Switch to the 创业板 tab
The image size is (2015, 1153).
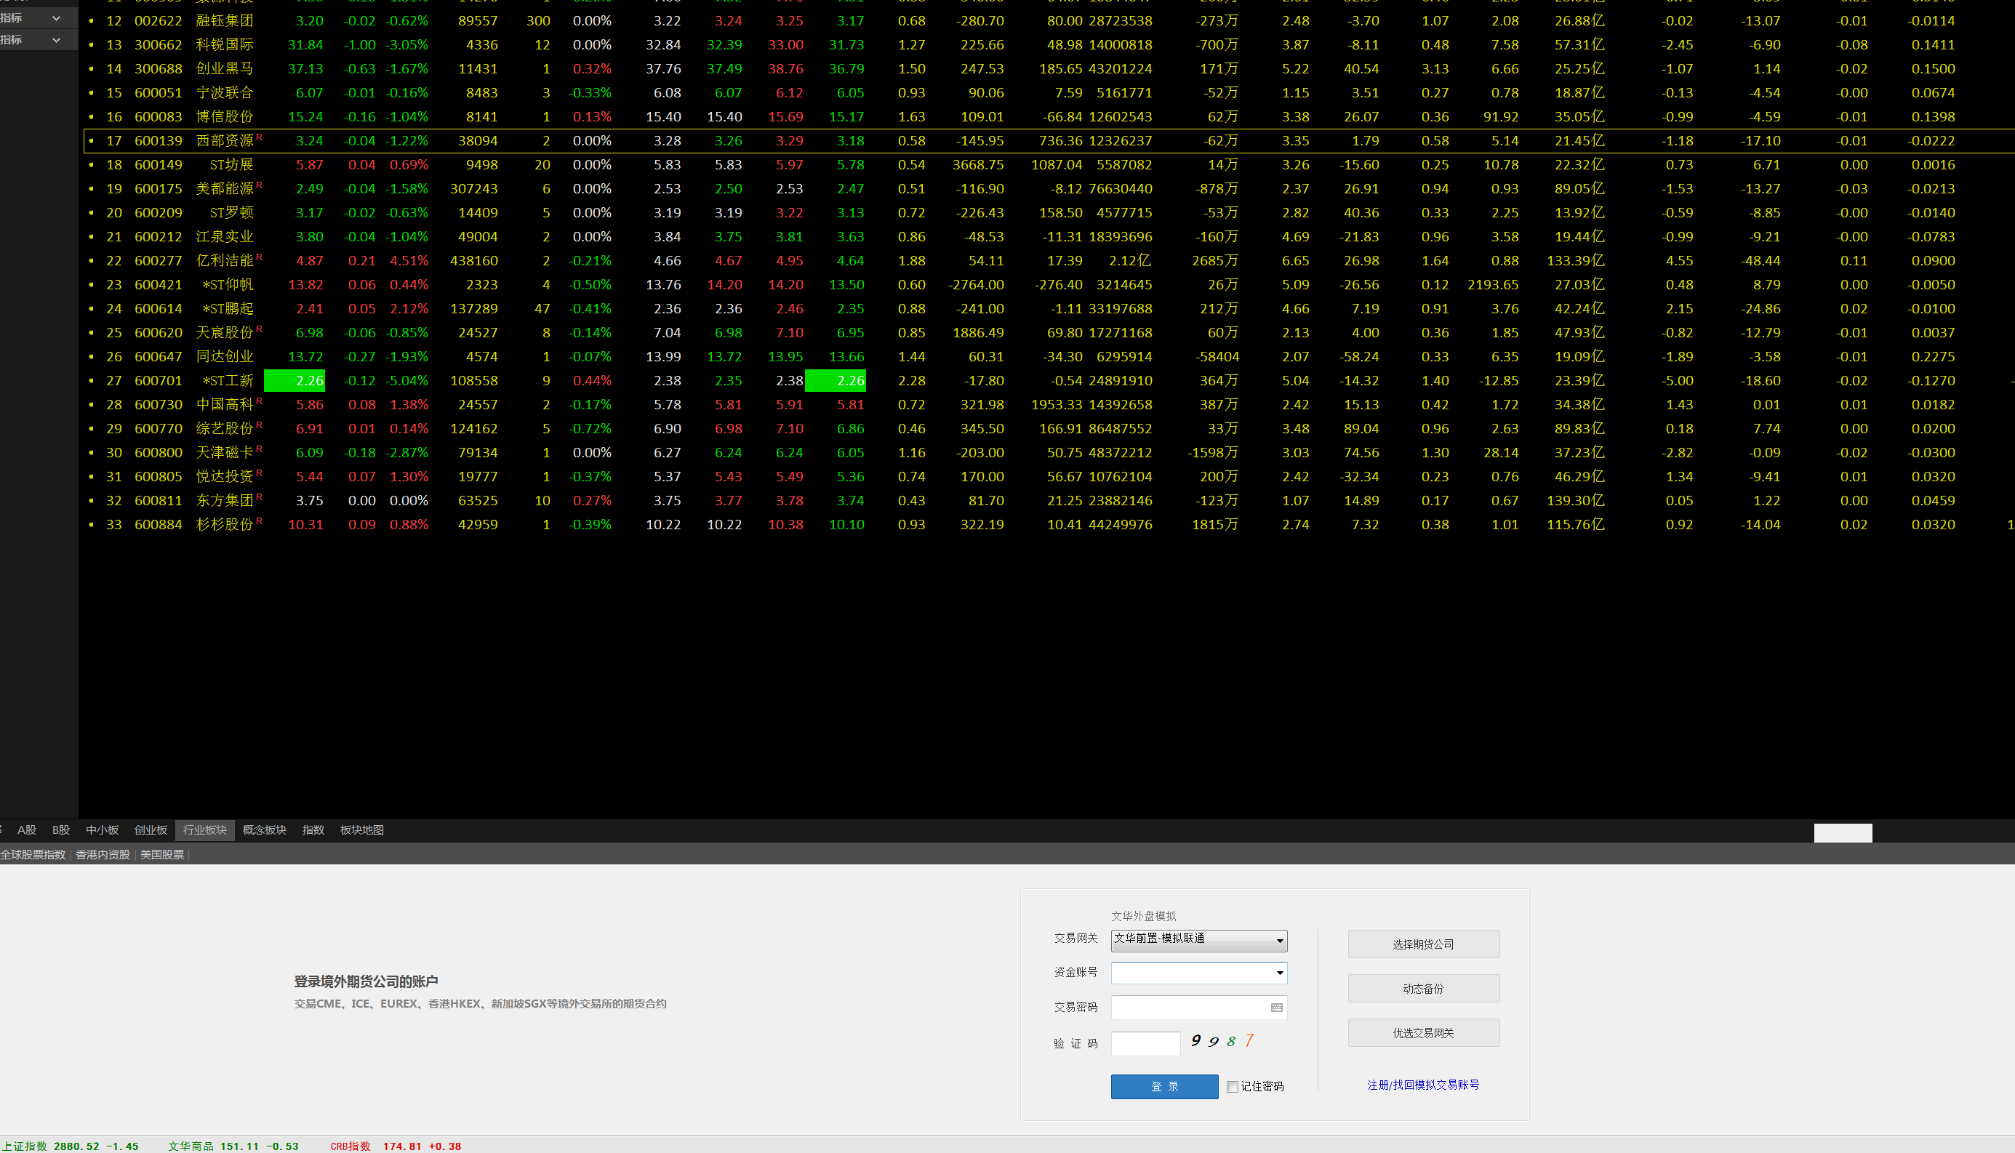[151, 830]
